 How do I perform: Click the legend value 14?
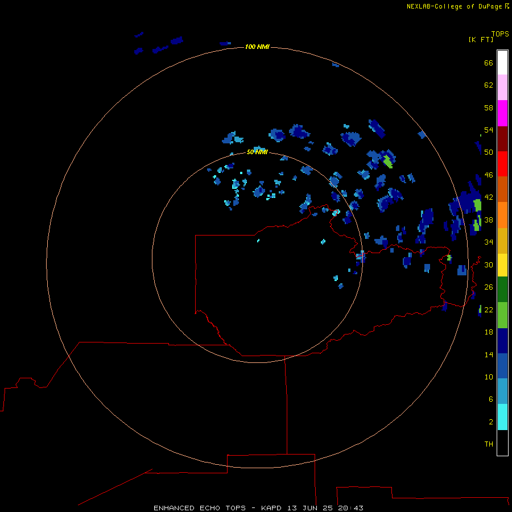pyautogui.click(x=489, y=354)
